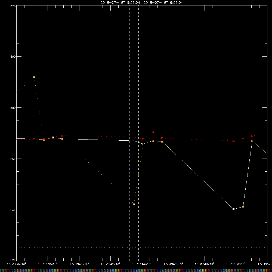Select the yellow marker at the 542 dip between dashed lines
This screenshot has width=272, height=272.
coord(134,204)
